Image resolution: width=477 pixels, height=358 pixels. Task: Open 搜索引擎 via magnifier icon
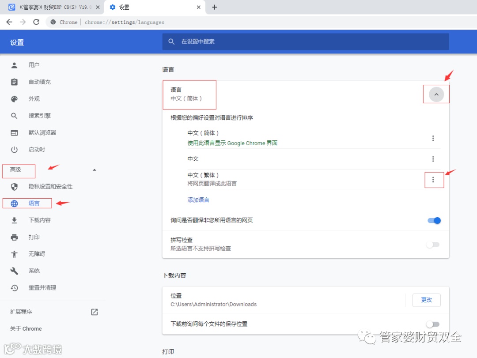point(14,116)
